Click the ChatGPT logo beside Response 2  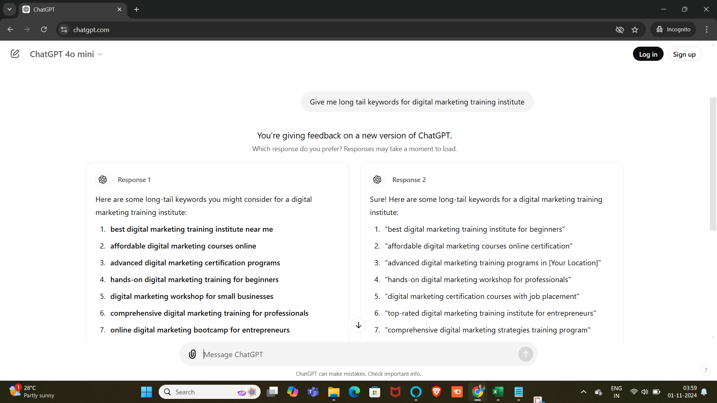point(377,179)
